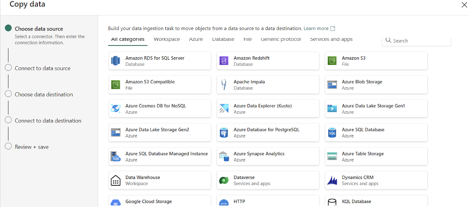Click the Dynamics CRM icon

[332, 180]
